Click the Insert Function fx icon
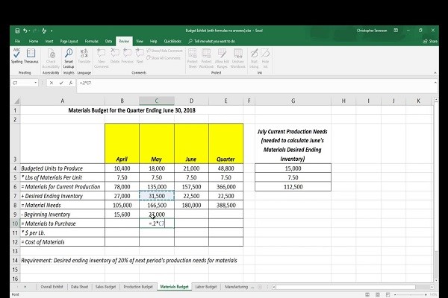The height and width of the screenshot is (298, 448). [x=70, y=83]
